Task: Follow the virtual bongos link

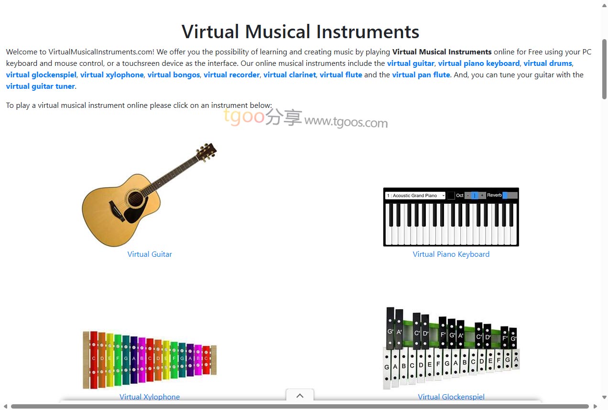Action: tap(174, 75)
